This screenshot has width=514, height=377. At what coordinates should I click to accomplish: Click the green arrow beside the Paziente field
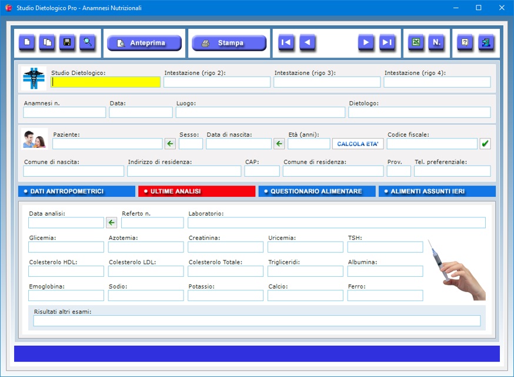170,144
